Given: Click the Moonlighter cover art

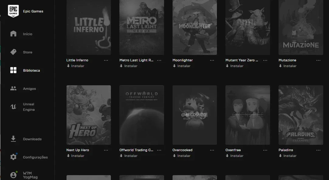Looking at the screenshot, I should [195, 27].
